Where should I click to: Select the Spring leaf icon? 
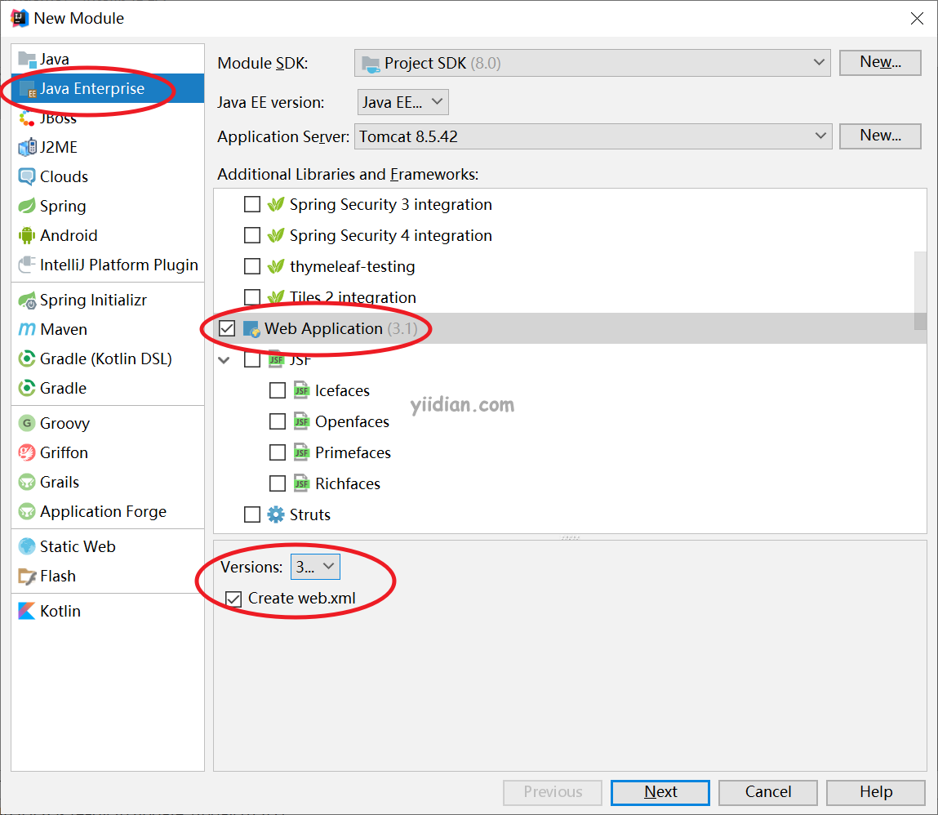27,206
